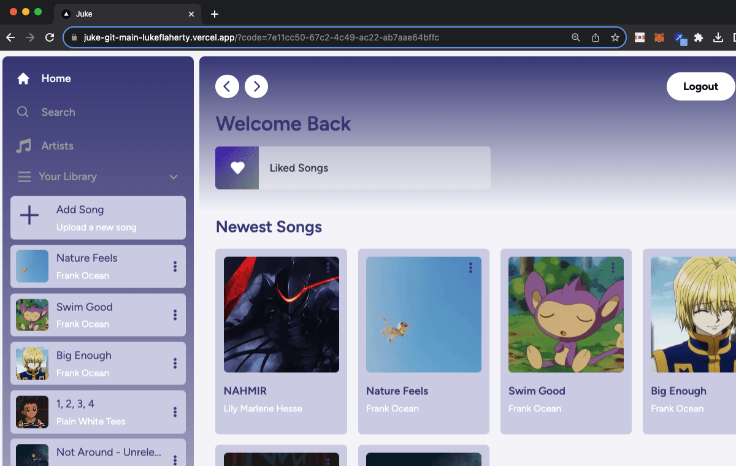This screenshot has width=736, height=466.
Task: Click the 1, 2, 3, 4 sidebar thumbnail
Action: [x=32, y=411]
